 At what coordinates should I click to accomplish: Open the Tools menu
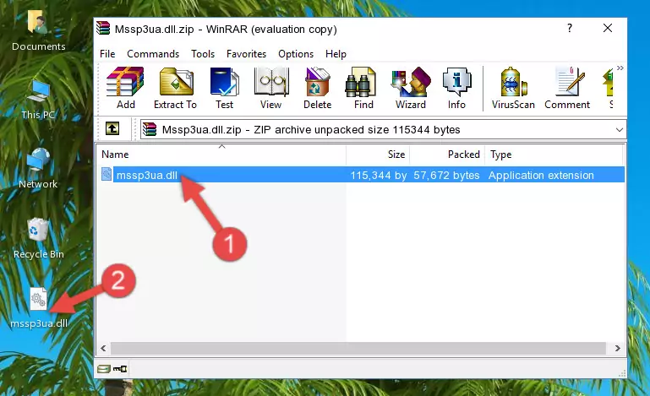[203, 54]
